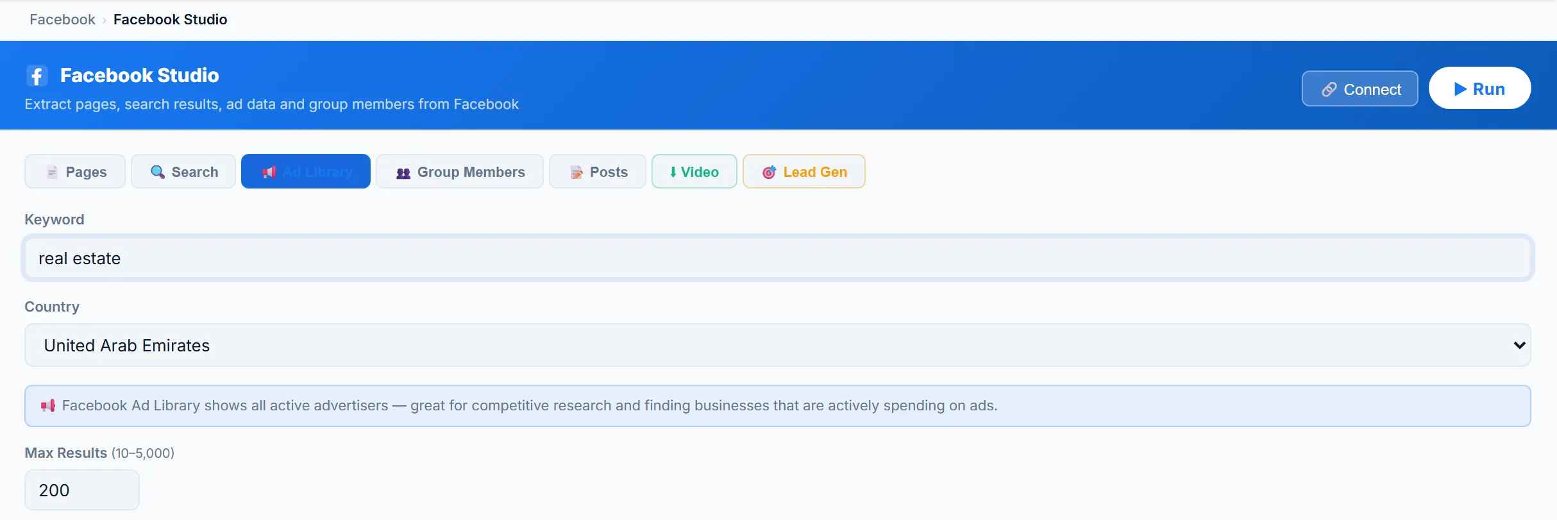Click the Facebook Studio header title
Screen dimensions: 1557x520
140,75
